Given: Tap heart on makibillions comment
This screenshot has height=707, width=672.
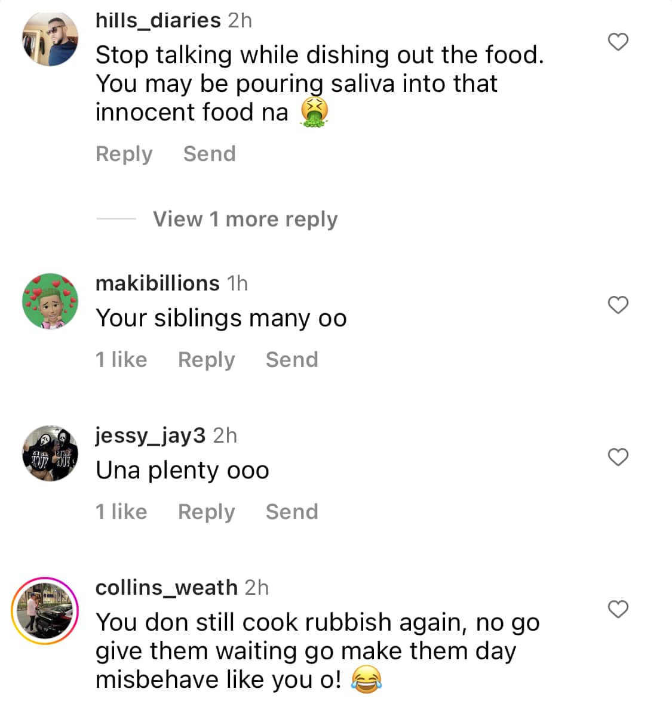Looking at the screenshot, I should coord(618,305).
